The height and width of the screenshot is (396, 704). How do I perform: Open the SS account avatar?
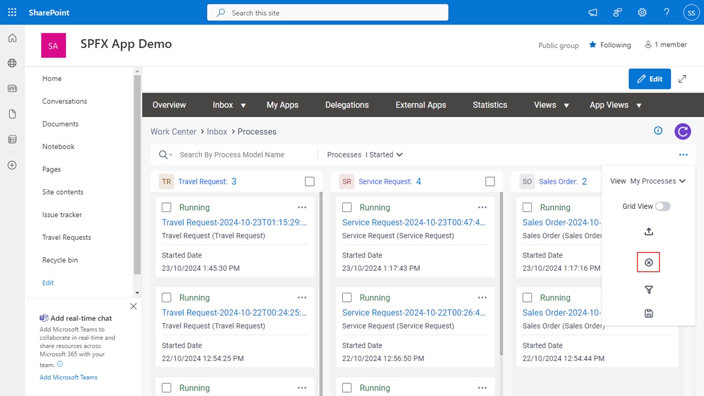(x=691, y=12)
